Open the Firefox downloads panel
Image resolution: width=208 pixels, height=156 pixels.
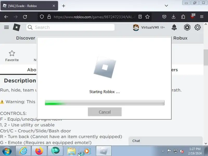pos(173,17)
